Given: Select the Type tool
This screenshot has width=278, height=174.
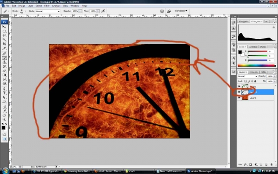Looking at the screenshot, I should [x=4, y=93].
